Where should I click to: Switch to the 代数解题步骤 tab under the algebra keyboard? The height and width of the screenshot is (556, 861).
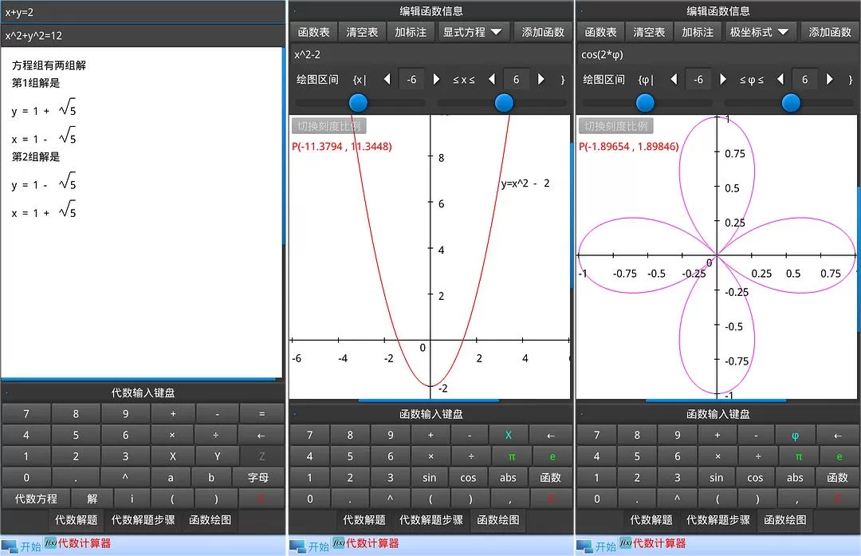(143, 520)
